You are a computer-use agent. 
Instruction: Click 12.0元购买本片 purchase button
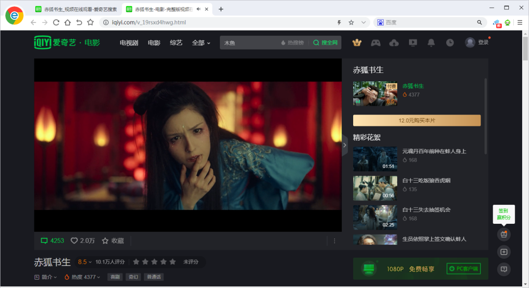click(x=417, y=120)
